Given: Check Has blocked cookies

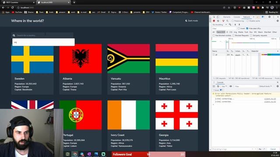Looking at the screenshot, I should coord(213,35).
